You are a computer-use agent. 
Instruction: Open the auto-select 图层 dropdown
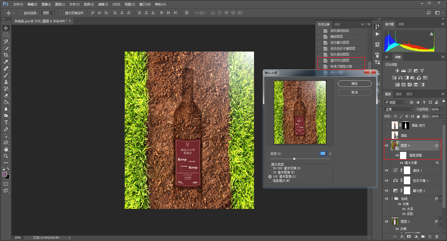coord(48,13)
